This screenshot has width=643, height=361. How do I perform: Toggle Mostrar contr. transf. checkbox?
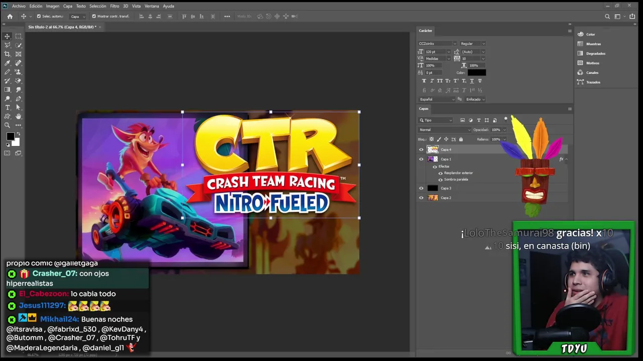point(94,16)
